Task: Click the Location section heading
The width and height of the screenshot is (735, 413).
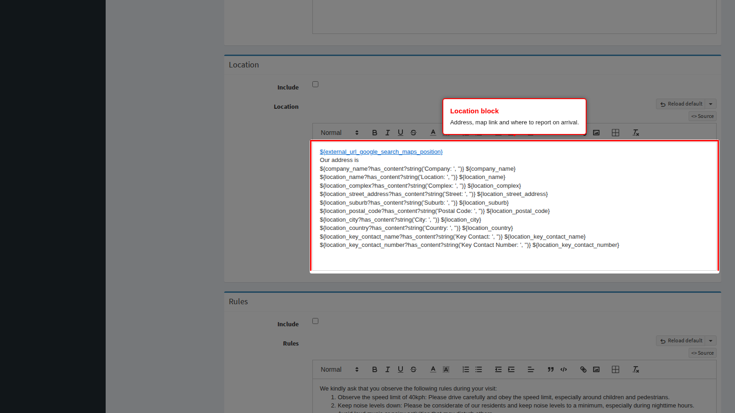Action: click(x=244, y=65)
